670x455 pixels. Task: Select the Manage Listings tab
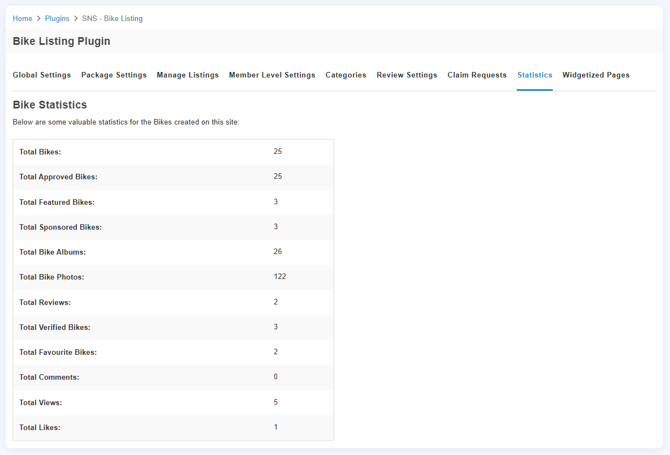click(188, 75)
